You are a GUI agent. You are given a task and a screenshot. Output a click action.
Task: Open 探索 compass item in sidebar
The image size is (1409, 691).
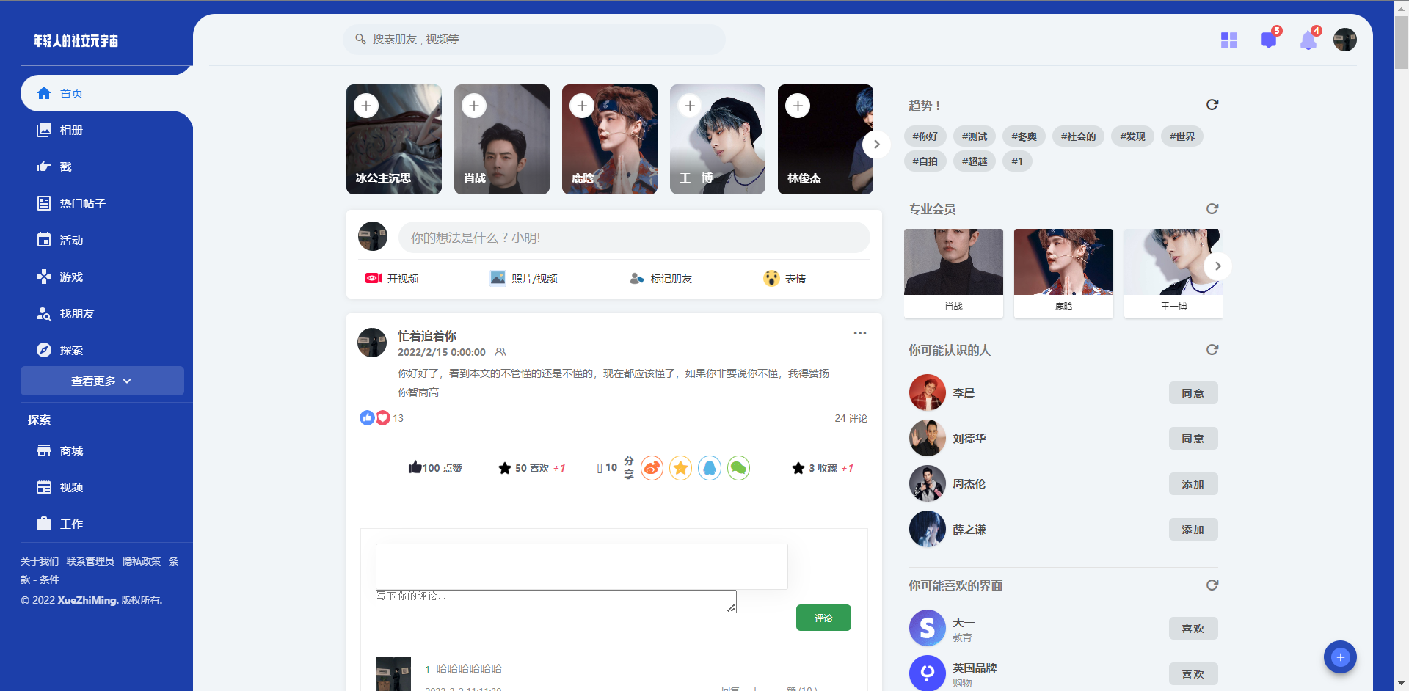coord(106,350)
